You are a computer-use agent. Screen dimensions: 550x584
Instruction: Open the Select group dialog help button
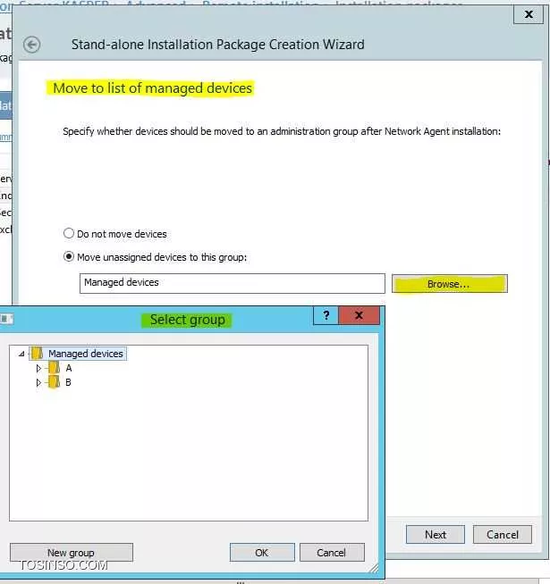coord(326,315)
